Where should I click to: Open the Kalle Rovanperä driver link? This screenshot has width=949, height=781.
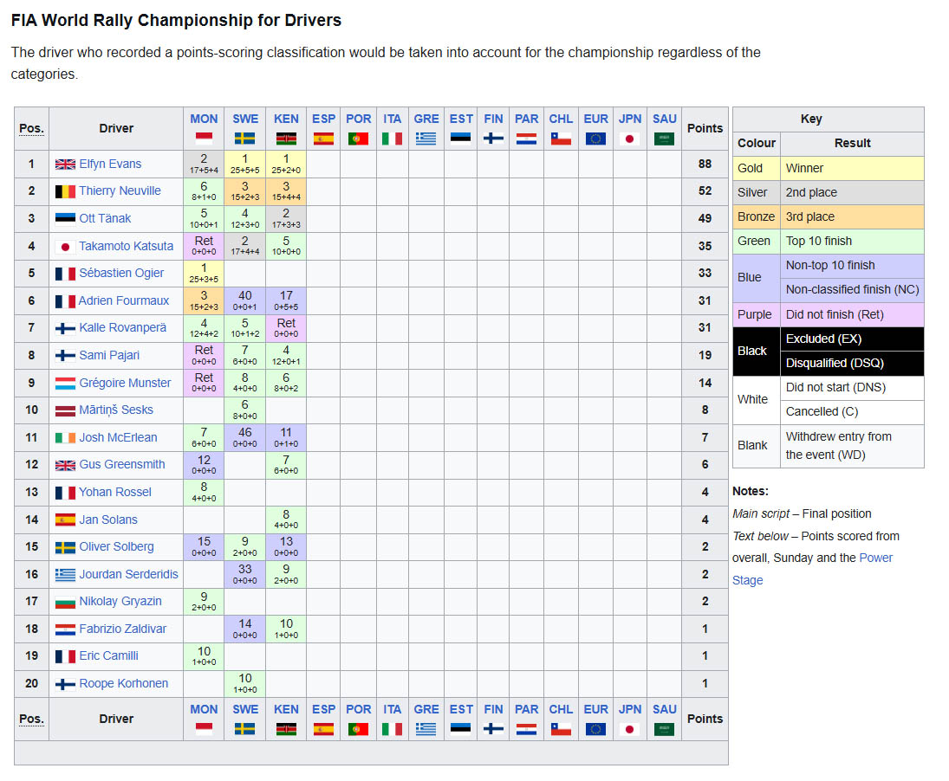123,327
